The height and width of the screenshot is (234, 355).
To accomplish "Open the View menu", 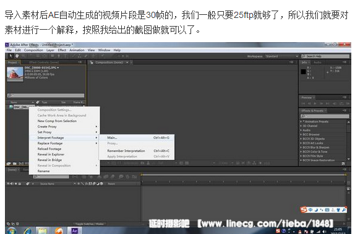I will (92, 50).
